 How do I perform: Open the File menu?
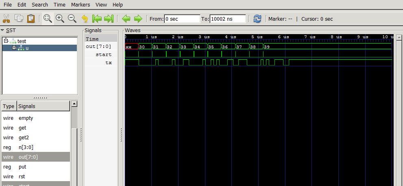(x=8, y=4)
